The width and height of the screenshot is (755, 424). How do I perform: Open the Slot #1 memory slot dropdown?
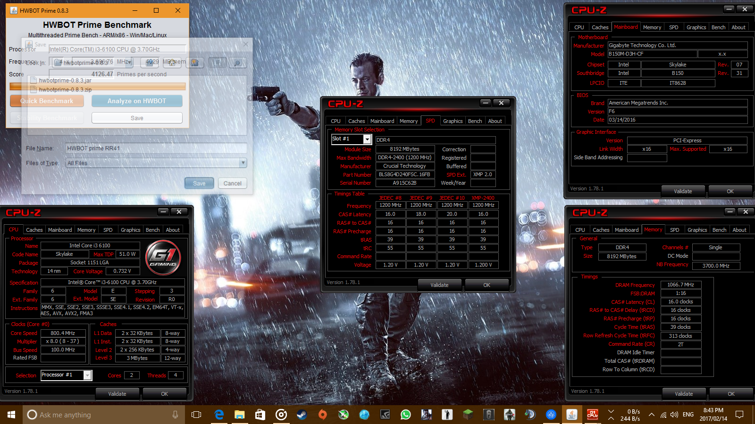(367, 139)
